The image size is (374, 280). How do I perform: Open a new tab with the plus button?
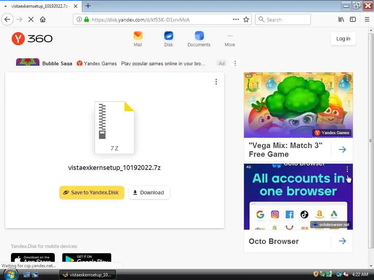pyautogui.click(x=88, y=6)
